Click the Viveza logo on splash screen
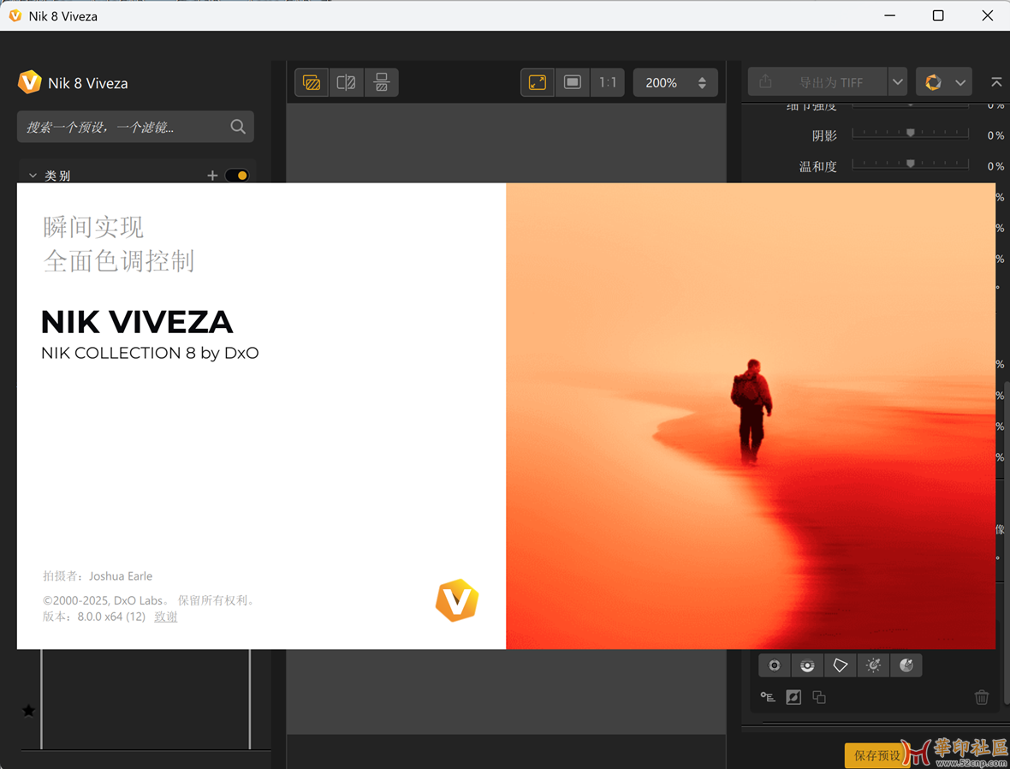Image resolution: width=1010 pixels, height=769 pixels. [x=457, y=600]
